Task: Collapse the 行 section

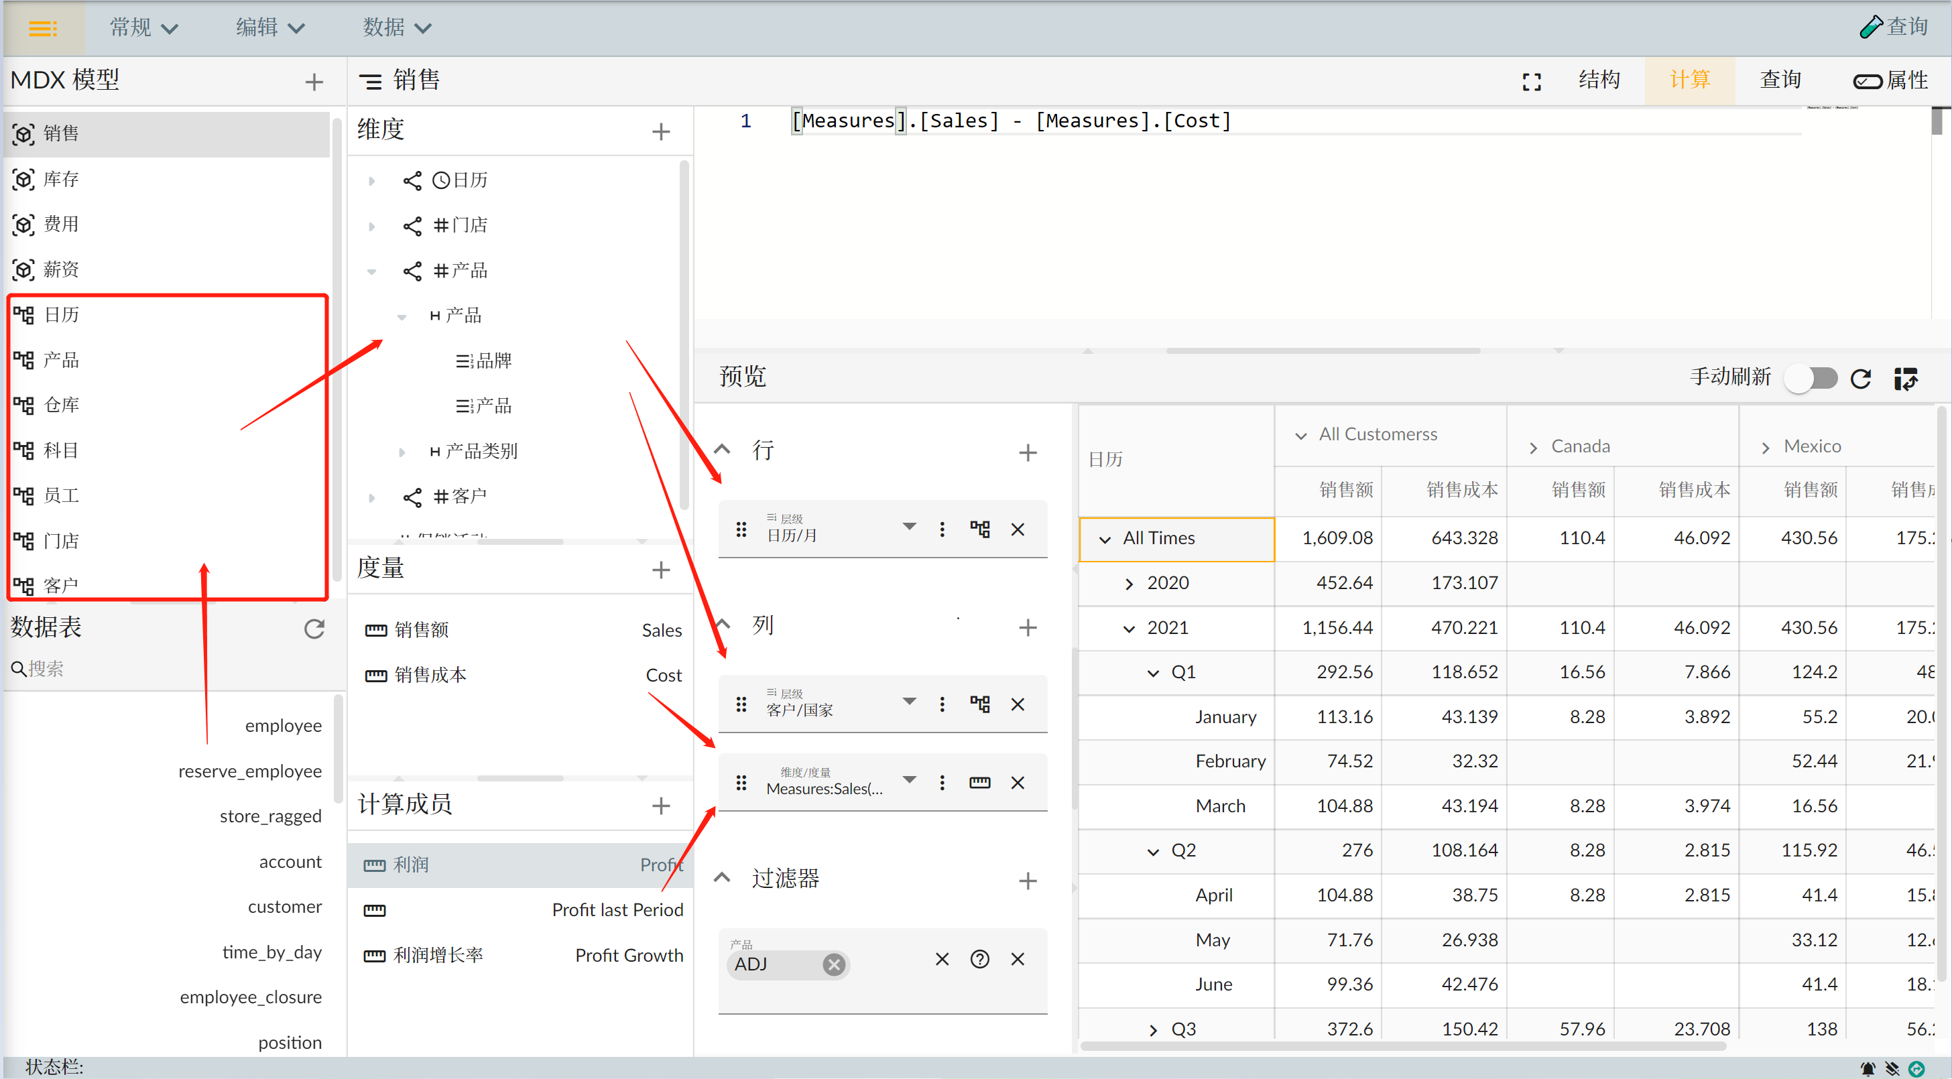Action: pos(722,449)
